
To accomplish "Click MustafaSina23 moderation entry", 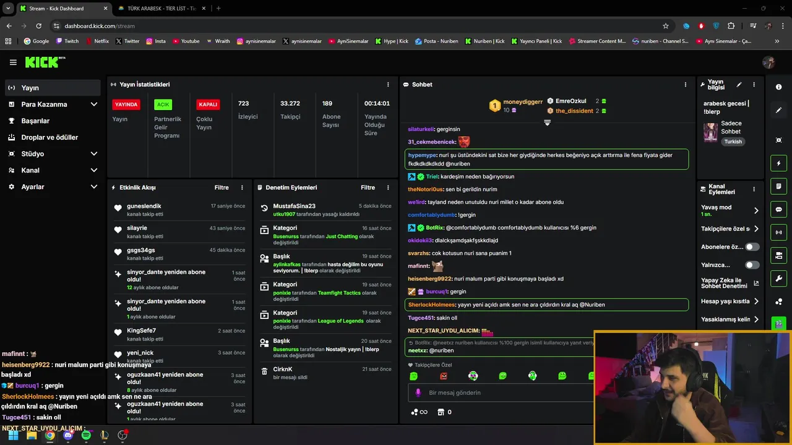I will [325, 210].
